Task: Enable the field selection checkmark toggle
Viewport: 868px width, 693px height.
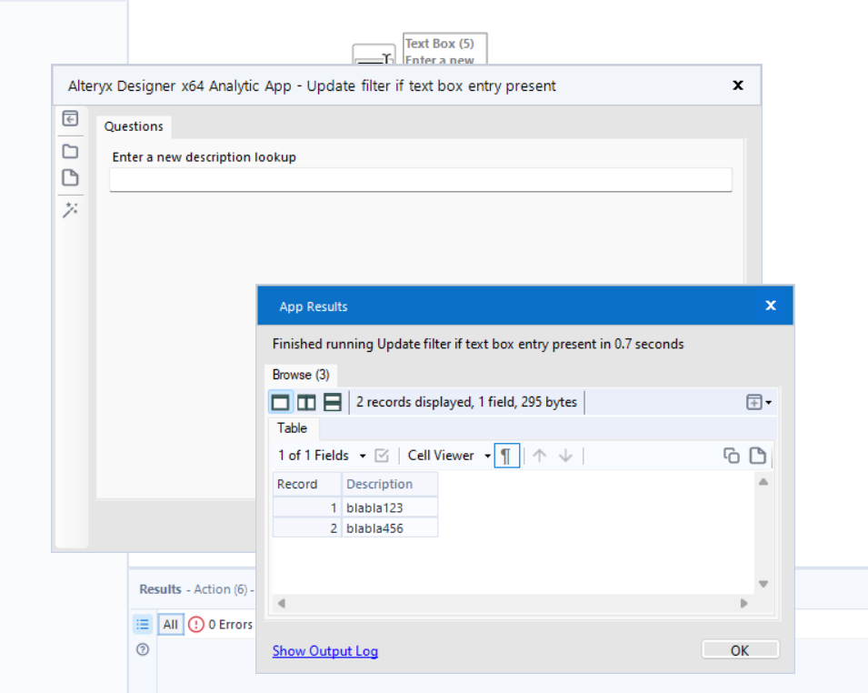Action: (x=383, y=455)
